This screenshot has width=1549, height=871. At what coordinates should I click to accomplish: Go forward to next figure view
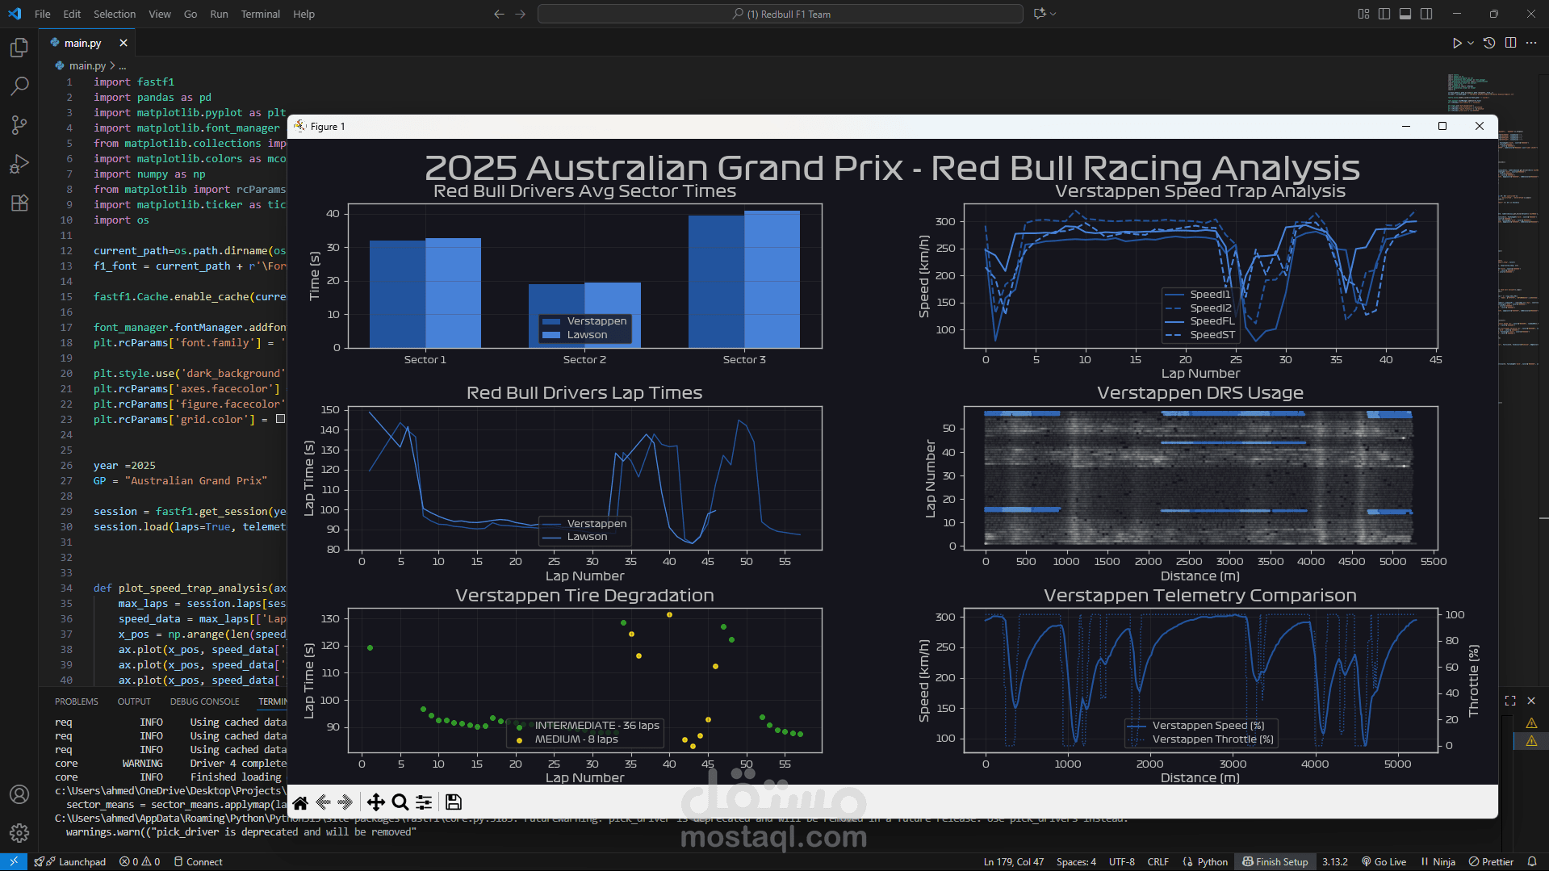pos(345,802)
